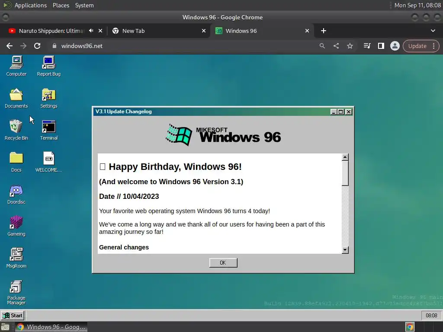This screenshot has height=332, width=443.
Task: Click the show desktop icon in bottom panel
Action: [5, 327]
